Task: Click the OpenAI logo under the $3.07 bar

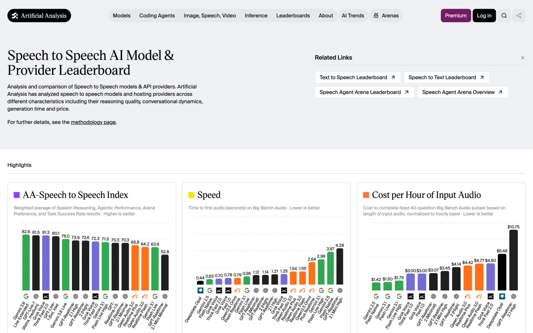Action: coord(434,296)
